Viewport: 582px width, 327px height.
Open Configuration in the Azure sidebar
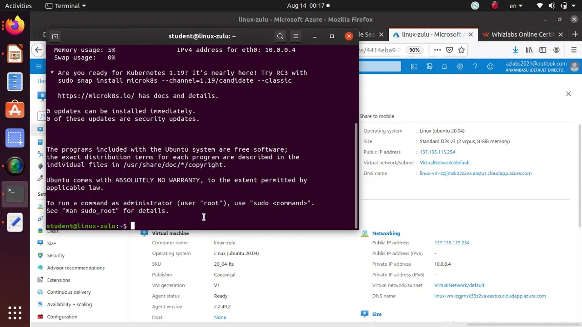[x=62, y=317]
